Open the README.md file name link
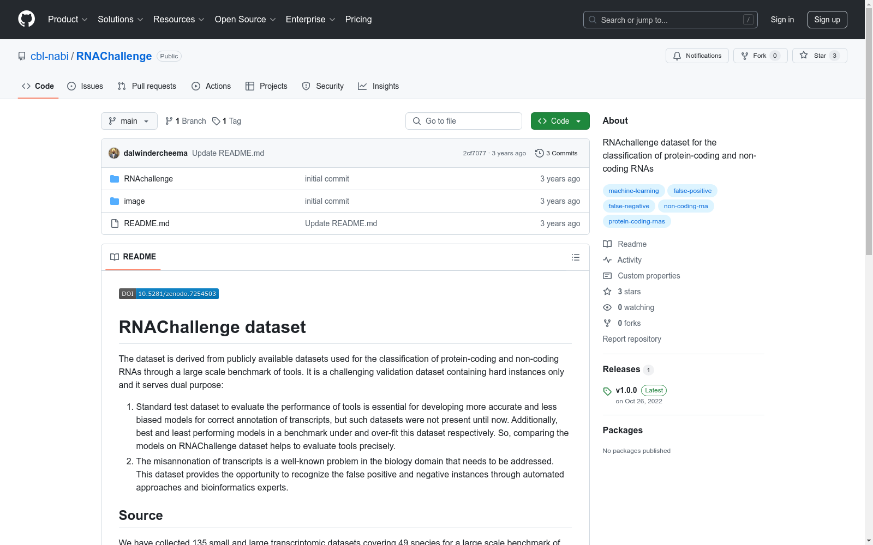This screenshot has height=545, width=873. pos(147,223)
